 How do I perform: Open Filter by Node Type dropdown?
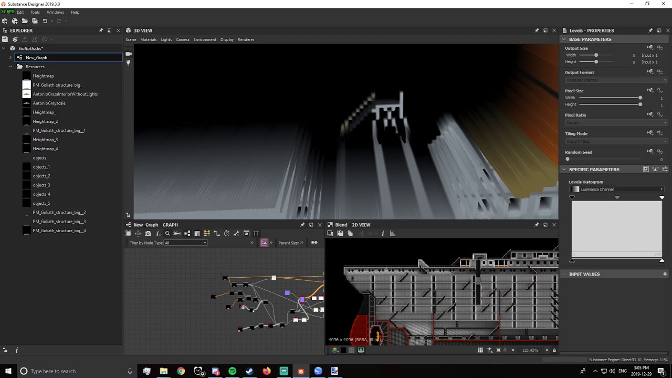[x=186, y=243]
